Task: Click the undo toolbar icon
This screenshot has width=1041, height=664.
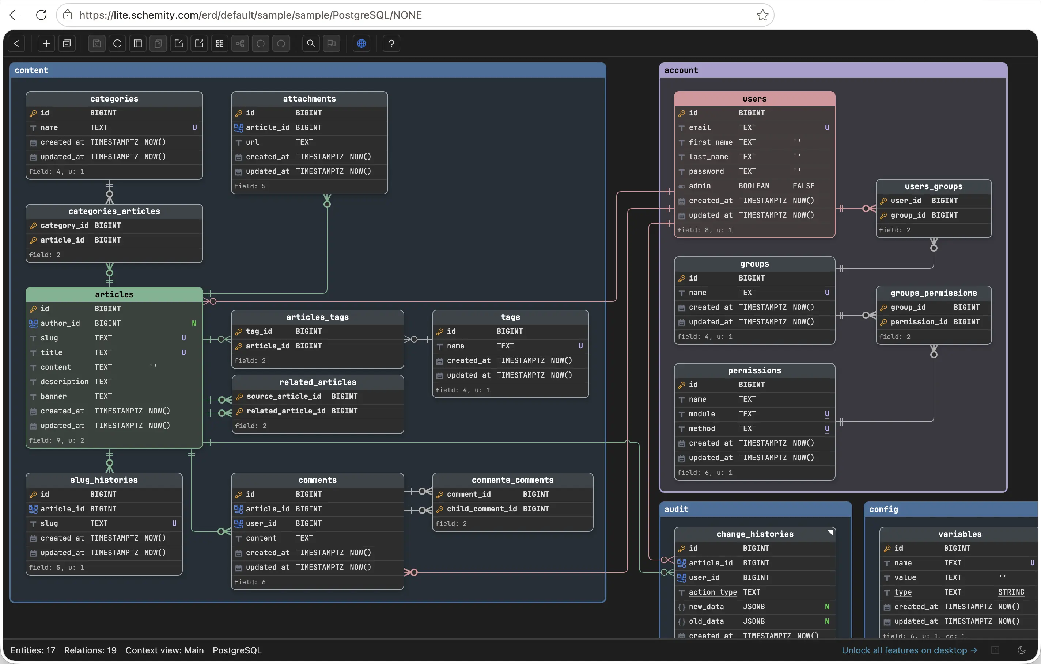Action: pos(261,43)
